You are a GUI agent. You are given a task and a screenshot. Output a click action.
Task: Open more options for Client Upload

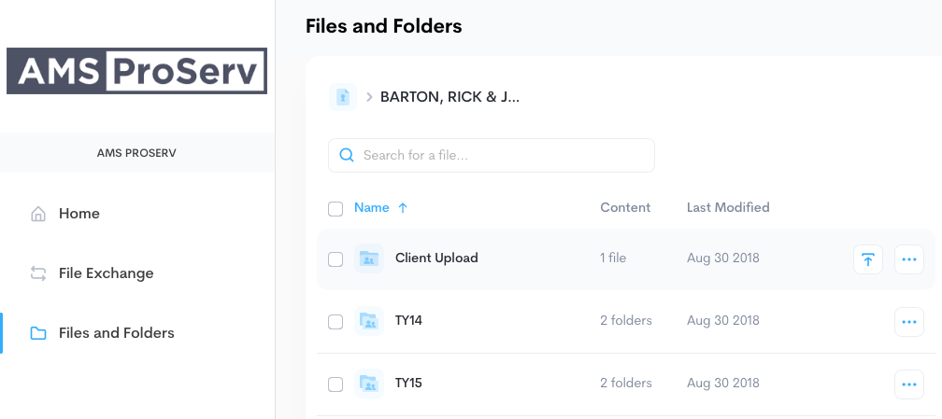[x=909, y=260]
